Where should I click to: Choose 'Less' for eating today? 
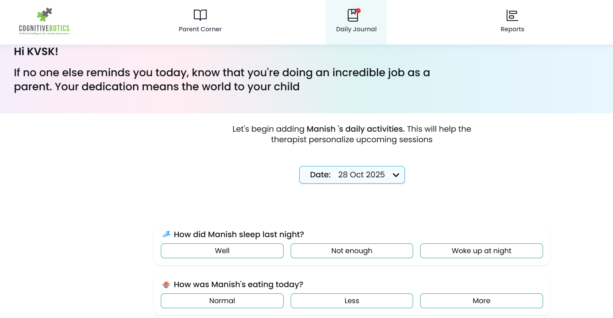pos(352,301)
